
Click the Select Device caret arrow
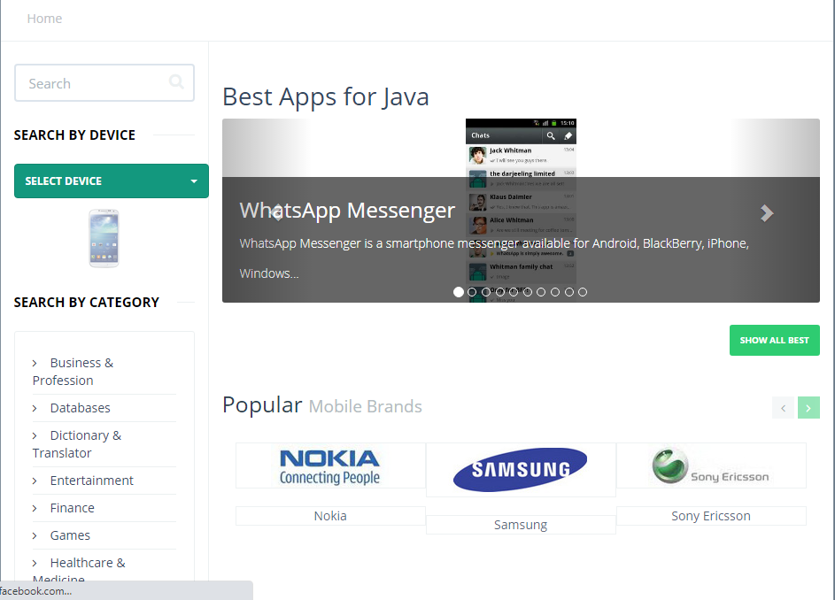tap(194, 181)
